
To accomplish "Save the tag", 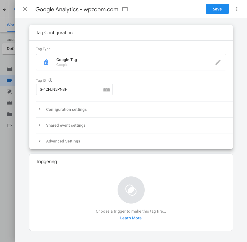I will [x=217, y=9].
